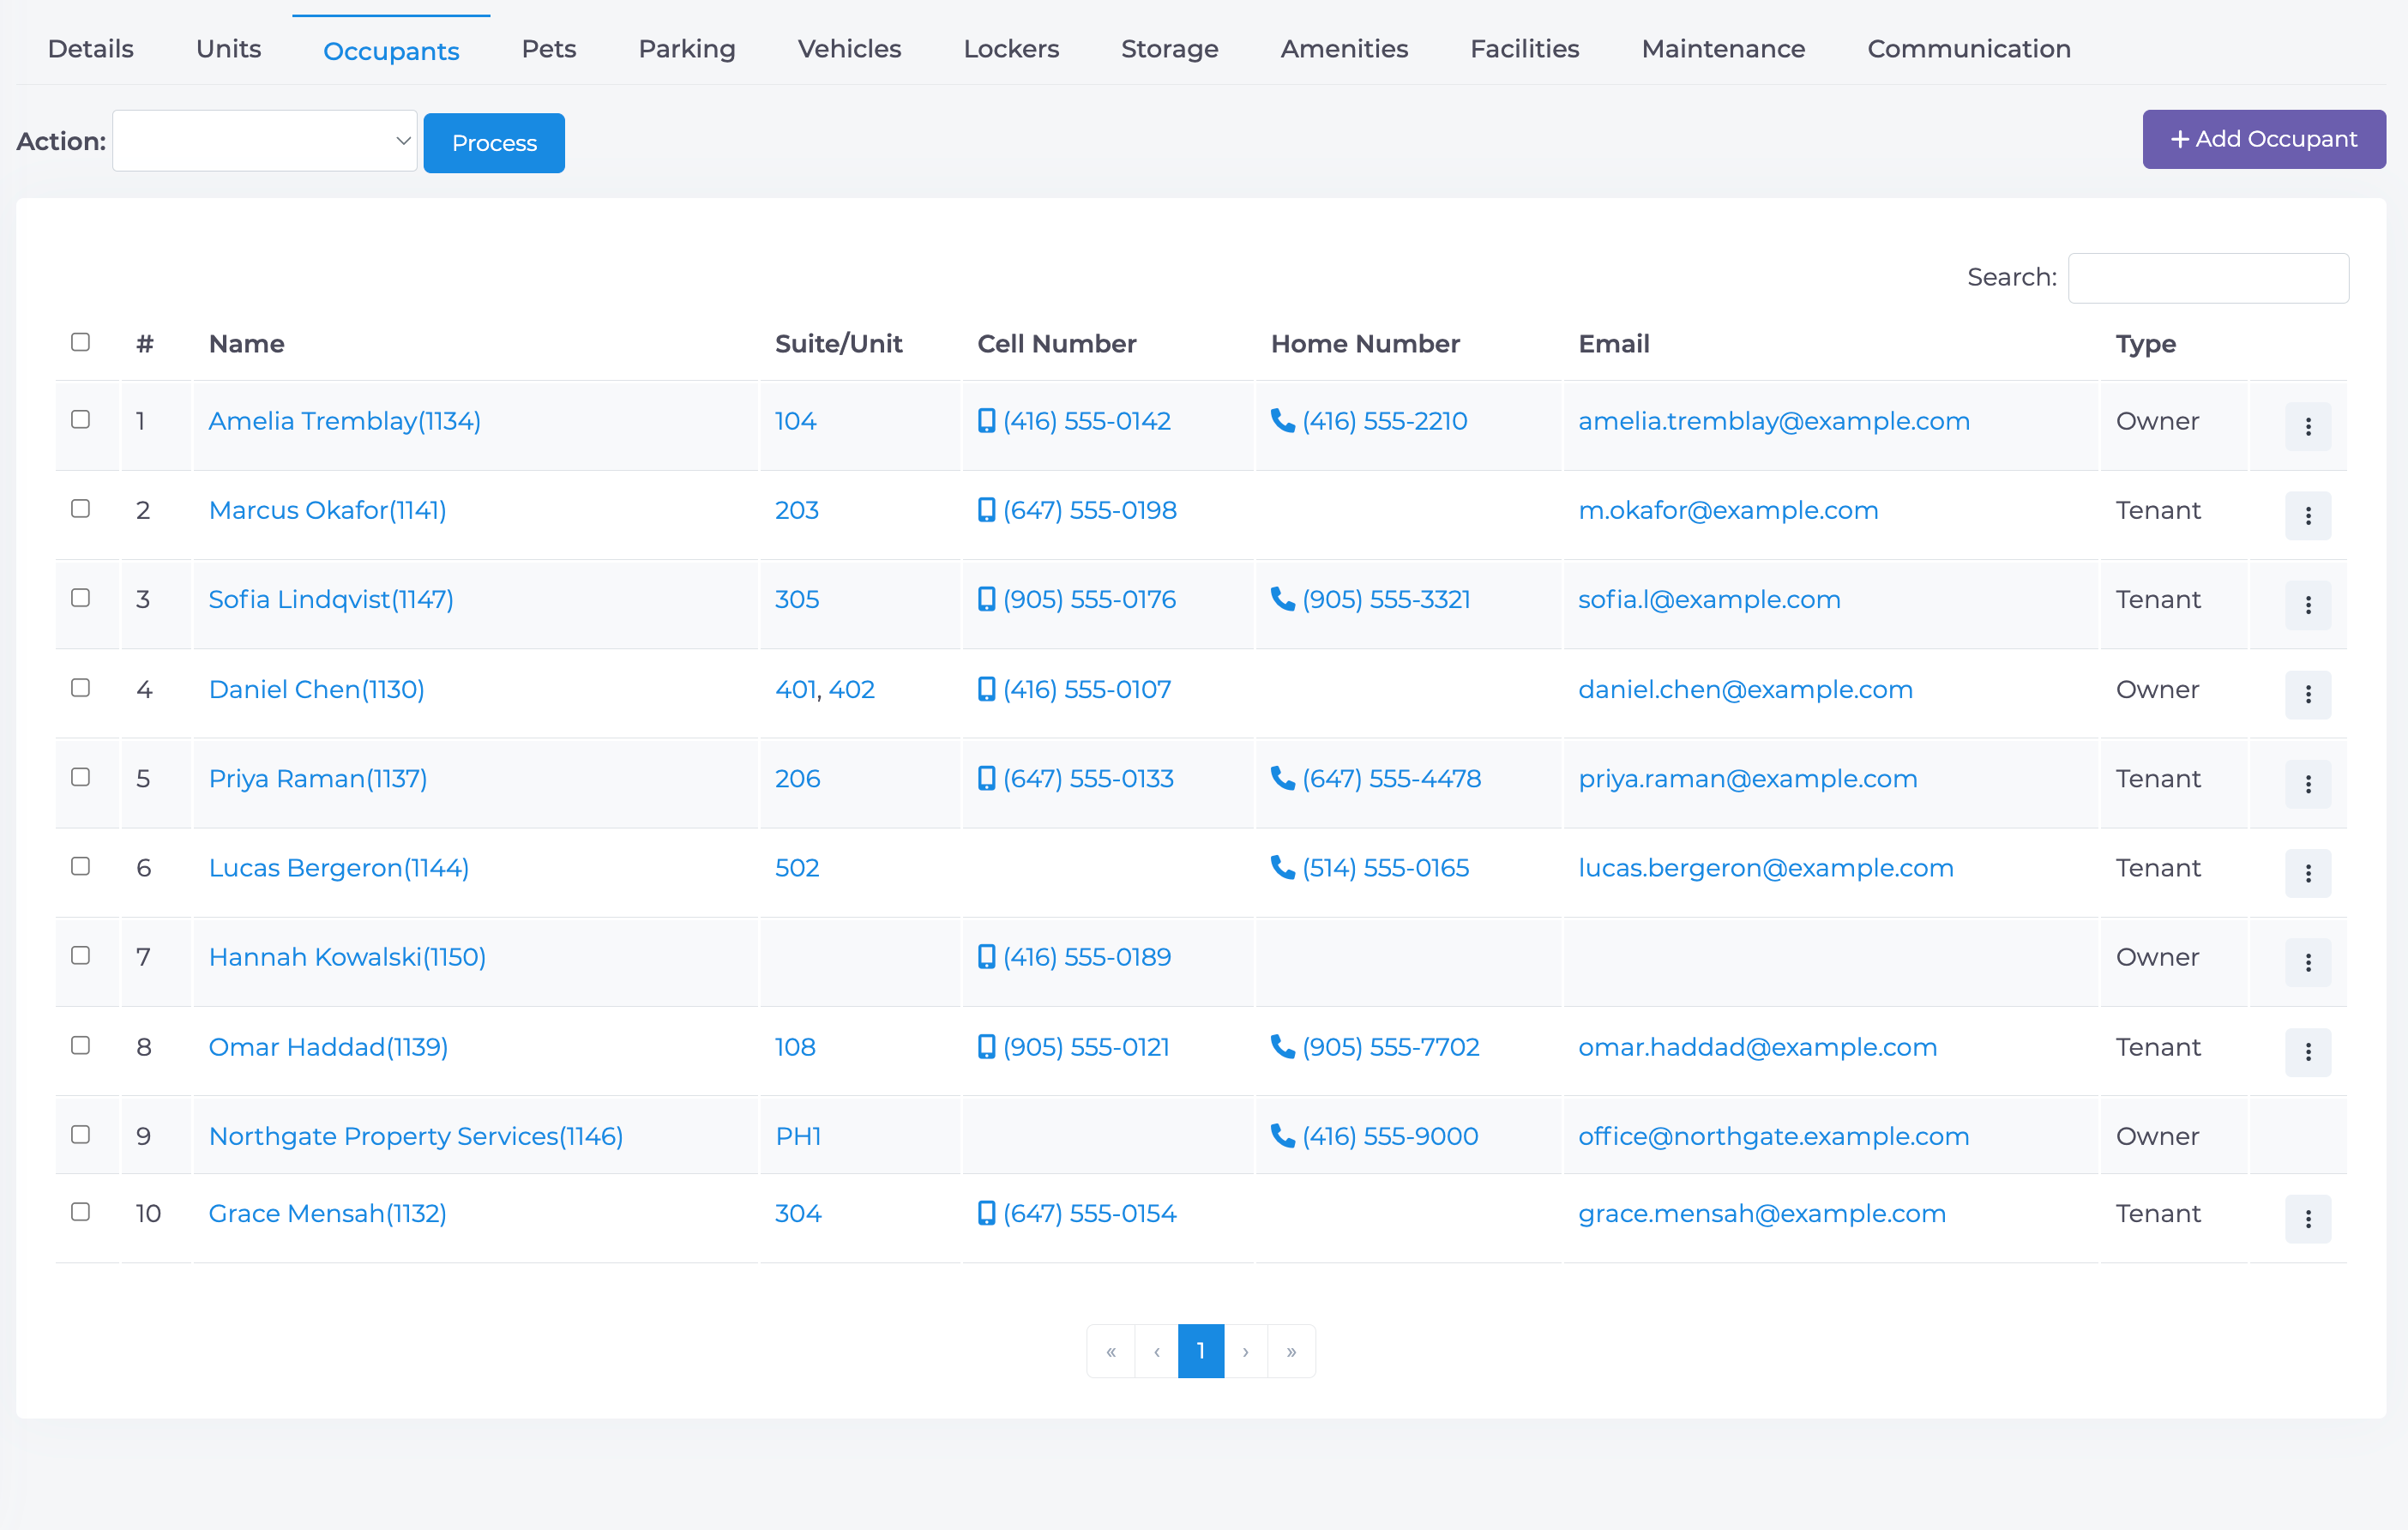Select the checkbox for Omar Haddad
This screenshot has height=1530, width=2408.
[x=81, y=1045]
